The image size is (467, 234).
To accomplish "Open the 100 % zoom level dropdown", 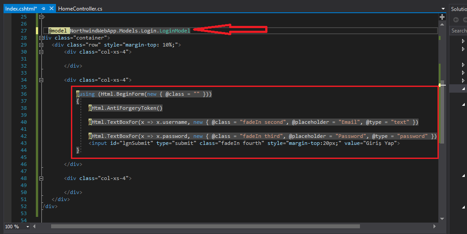I will point(28,227).
